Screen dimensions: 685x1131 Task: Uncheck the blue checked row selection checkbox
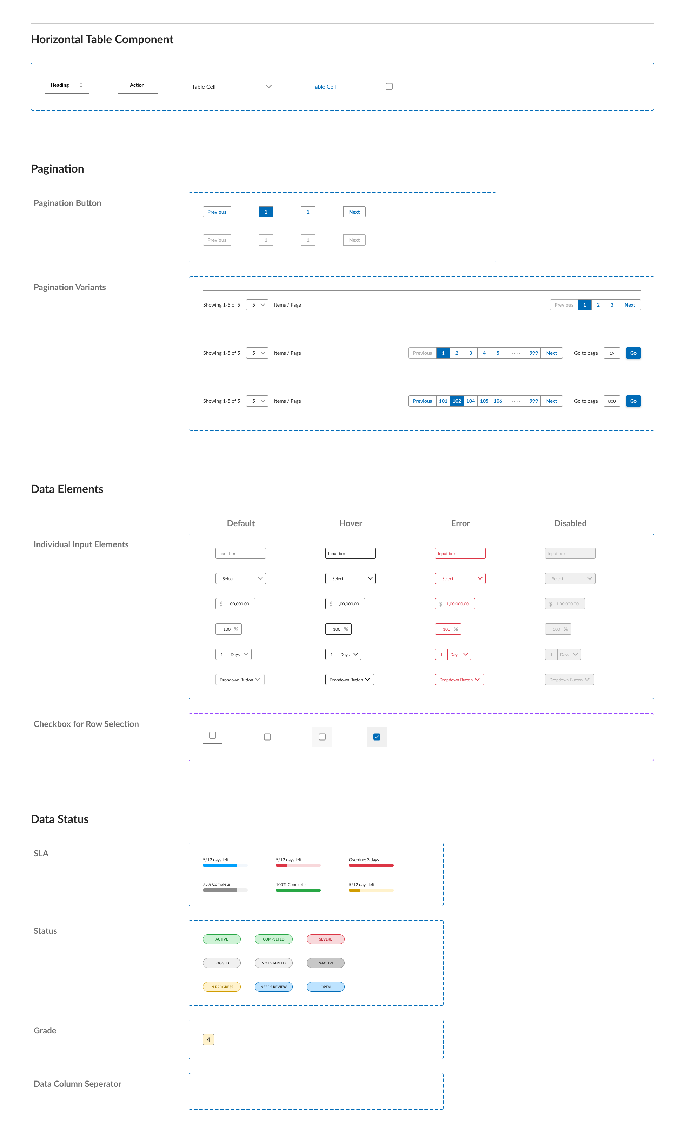point(377,737)
